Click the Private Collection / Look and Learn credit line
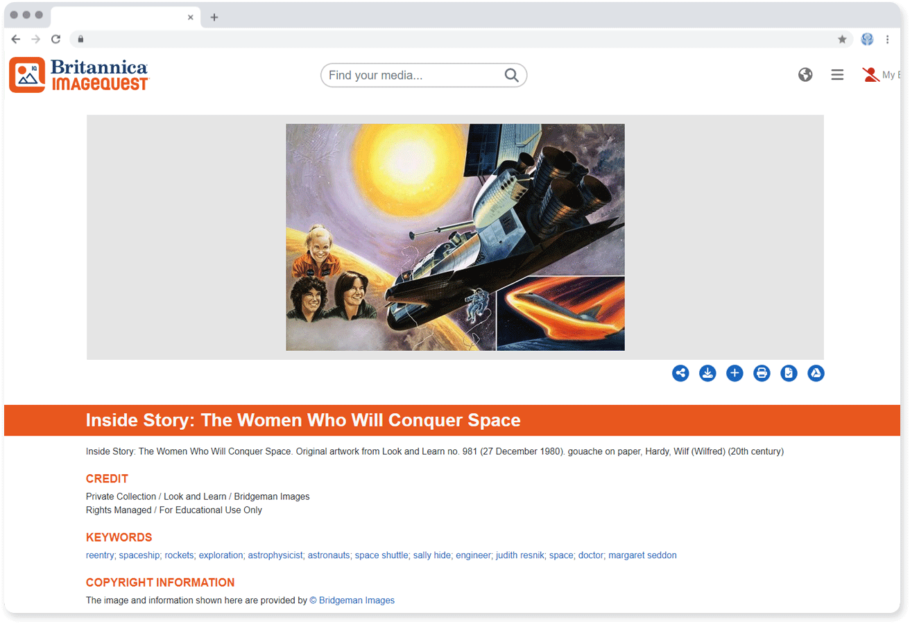 click(x=198, y=496)
